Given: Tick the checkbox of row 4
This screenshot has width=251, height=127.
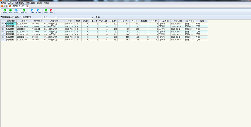Looking at the screenshot, I should 4,32.
